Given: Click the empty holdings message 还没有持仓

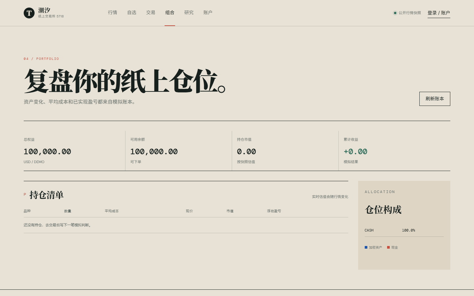Looking at the screenshot, I should [x=58, y=225].
